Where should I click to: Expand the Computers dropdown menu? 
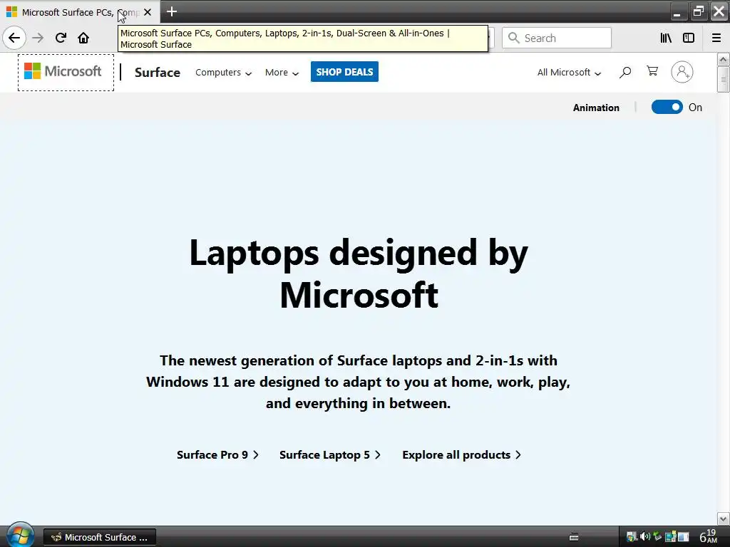(223, 73)
